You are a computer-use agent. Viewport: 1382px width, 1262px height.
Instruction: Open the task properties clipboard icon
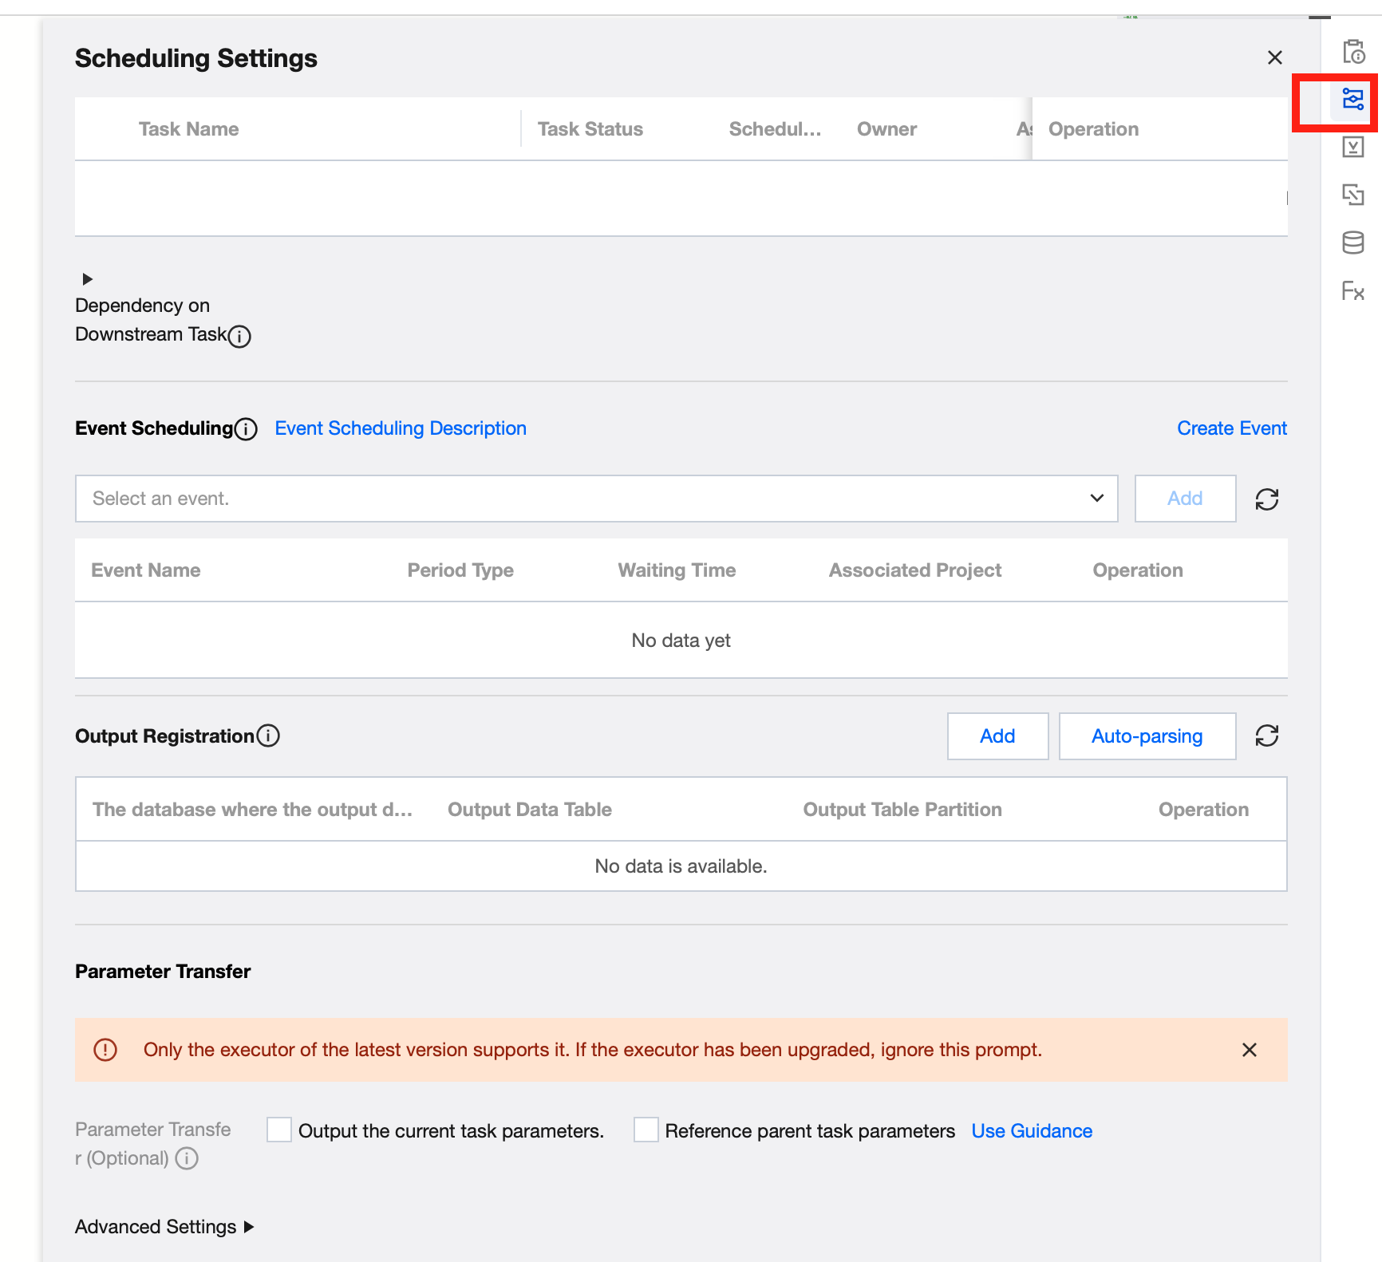1353,52
